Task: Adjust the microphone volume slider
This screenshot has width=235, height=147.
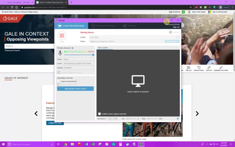Action: [93, 55]
